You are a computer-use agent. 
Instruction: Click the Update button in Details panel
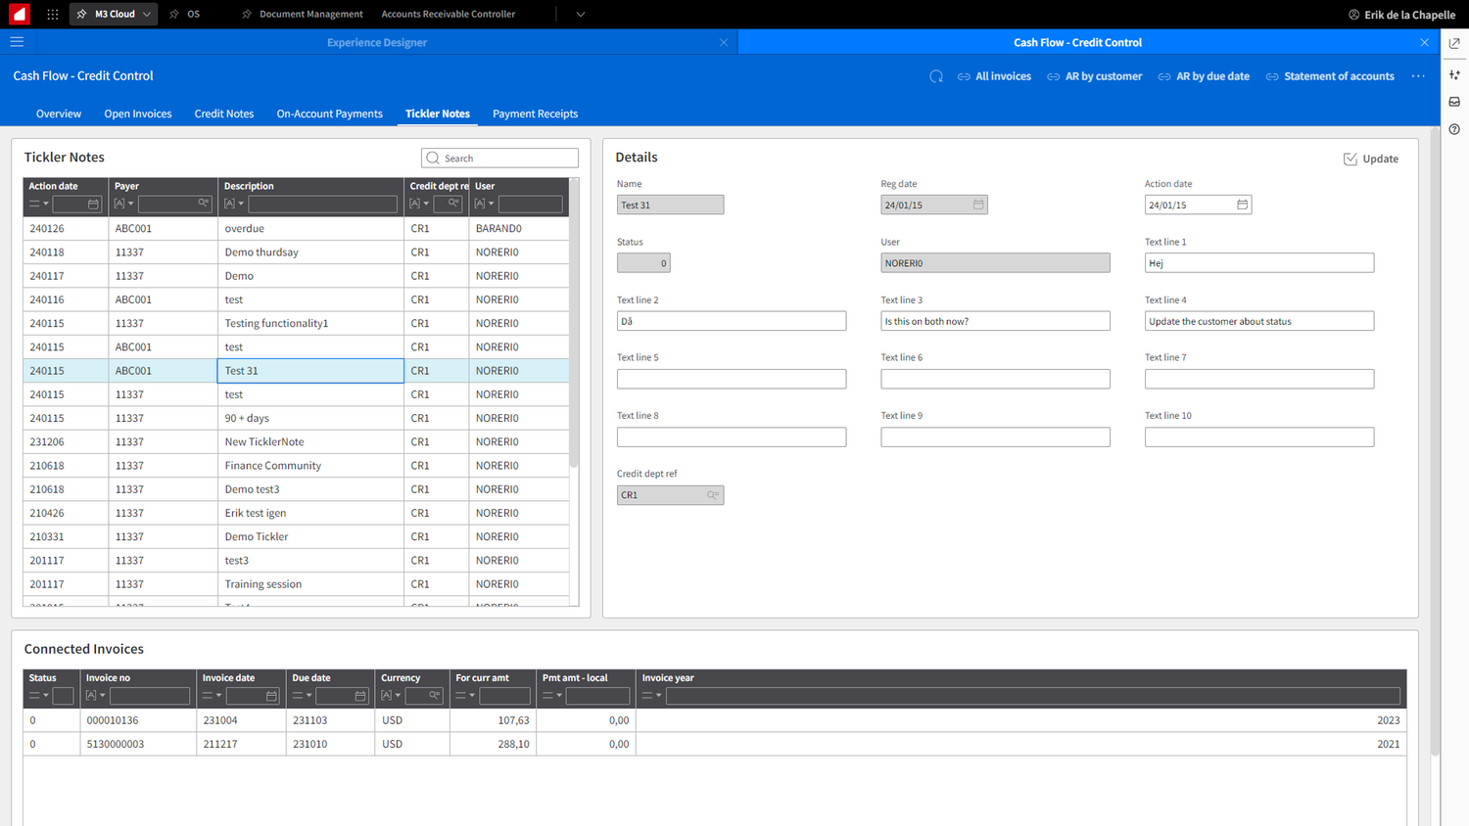1371,158
